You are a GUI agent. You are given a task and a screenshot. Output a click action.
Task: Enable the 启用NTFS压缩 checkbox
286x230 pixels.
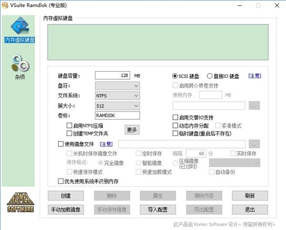pyautogui.click(x=70, y=125)
